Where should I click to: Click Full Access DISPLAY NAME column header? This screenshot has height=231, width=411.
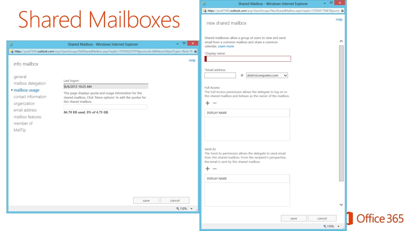pos(247,113)
